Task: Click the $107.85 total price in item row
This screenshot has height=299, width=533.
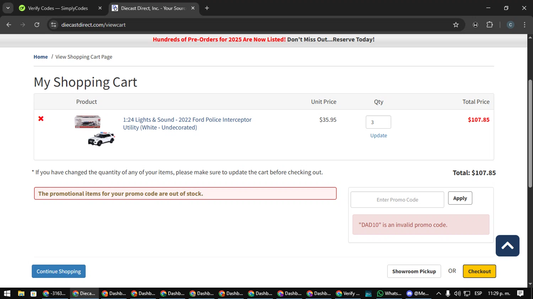Action: pyautogui.click(x=478, y=120)
